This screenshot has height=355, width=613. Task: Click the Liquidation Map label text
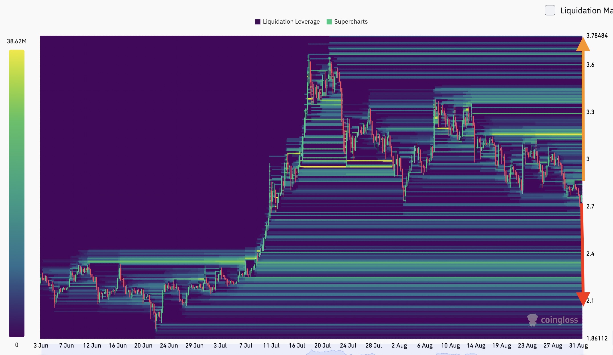pos(586,11)
